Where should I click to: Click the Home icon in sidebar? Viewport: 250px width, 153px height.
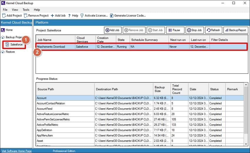(3, 30)
